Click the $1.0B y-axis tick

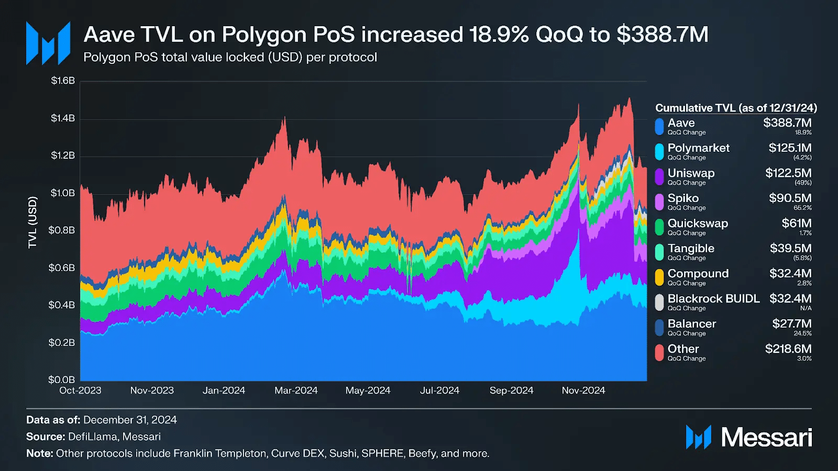click(63, 193)
